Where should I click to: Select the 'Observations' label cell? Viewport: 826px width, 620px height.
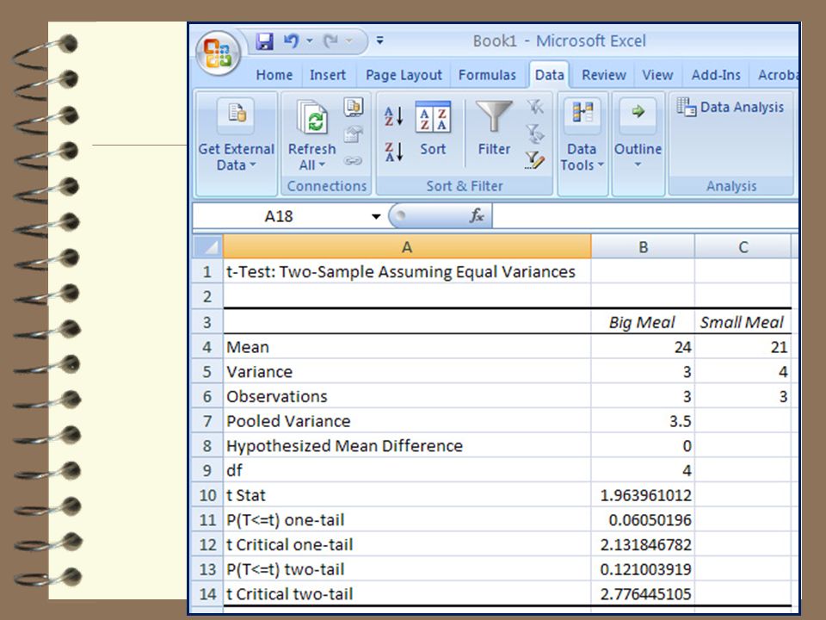pos(407,396)
